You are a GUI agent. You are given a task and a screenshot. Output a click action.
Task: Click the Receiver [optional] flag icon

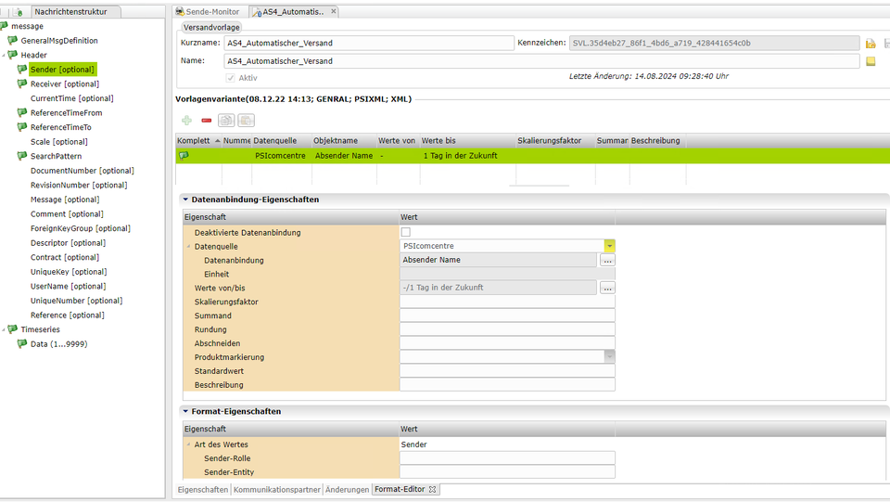click(x=22, y=84)
